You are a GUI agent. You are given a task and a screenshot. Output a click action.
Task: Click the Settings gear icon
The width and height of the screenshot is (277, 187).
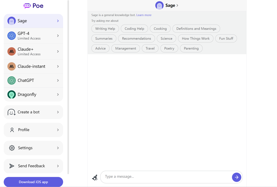click(x=12, y=148)
